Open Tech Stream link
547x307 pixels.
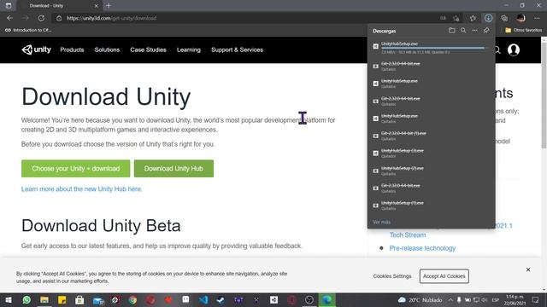[408, 235]
